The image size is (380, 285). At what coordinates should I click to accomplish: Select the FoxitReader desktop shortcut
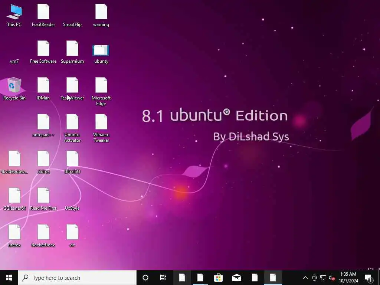[43, 16]
